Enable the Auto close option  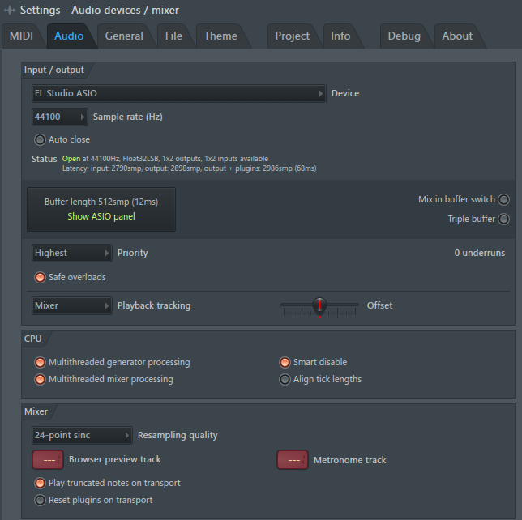coord(40,139)
